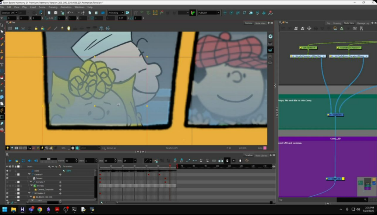Toggle visibility of the Camera-P layer
The height and width of the screenshot is (215, 377).
click(x=7, y=174)
